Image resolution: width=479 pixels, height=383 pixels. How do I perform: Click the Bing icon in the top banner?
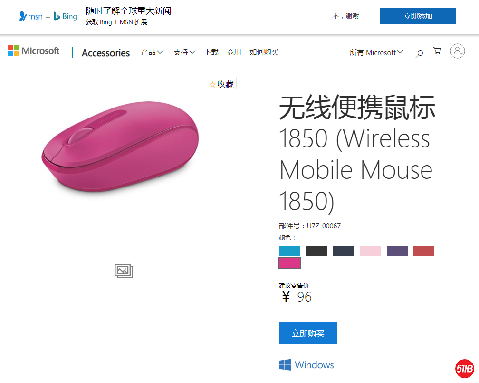[57, 16]
